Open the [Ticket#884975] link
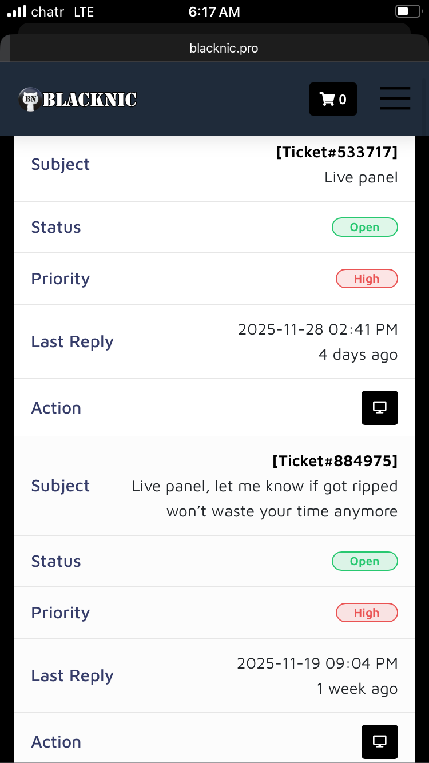This screenshot has height=763, width=429. (x=335, y=460)
